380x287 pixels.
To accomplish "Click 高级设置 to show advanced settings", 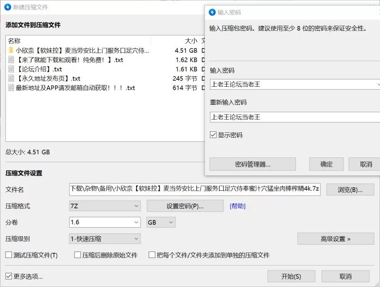I will coord(335,239).
